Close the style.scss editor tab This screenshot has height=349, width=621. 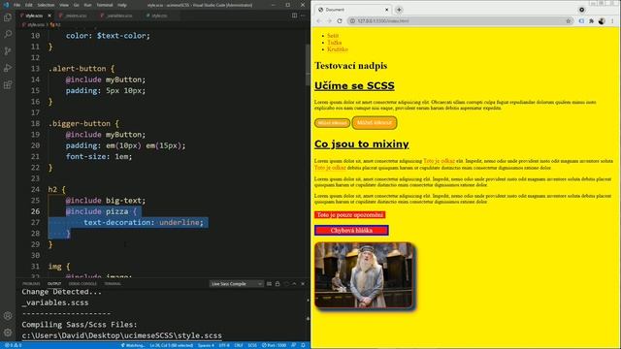(49, 16)
